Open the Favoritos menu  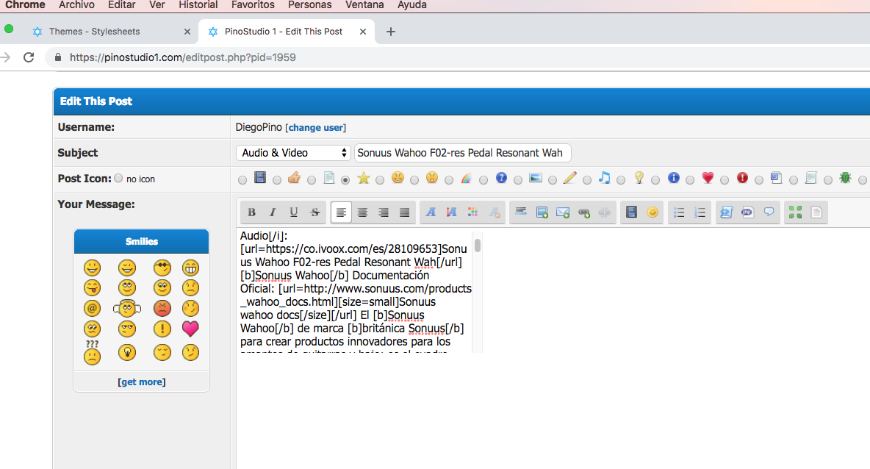253,5
